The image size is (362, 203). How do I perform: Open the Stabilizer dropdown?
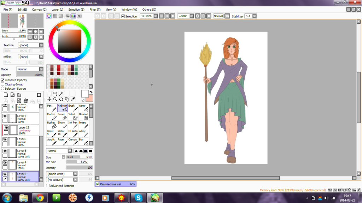tap(255, 16)
